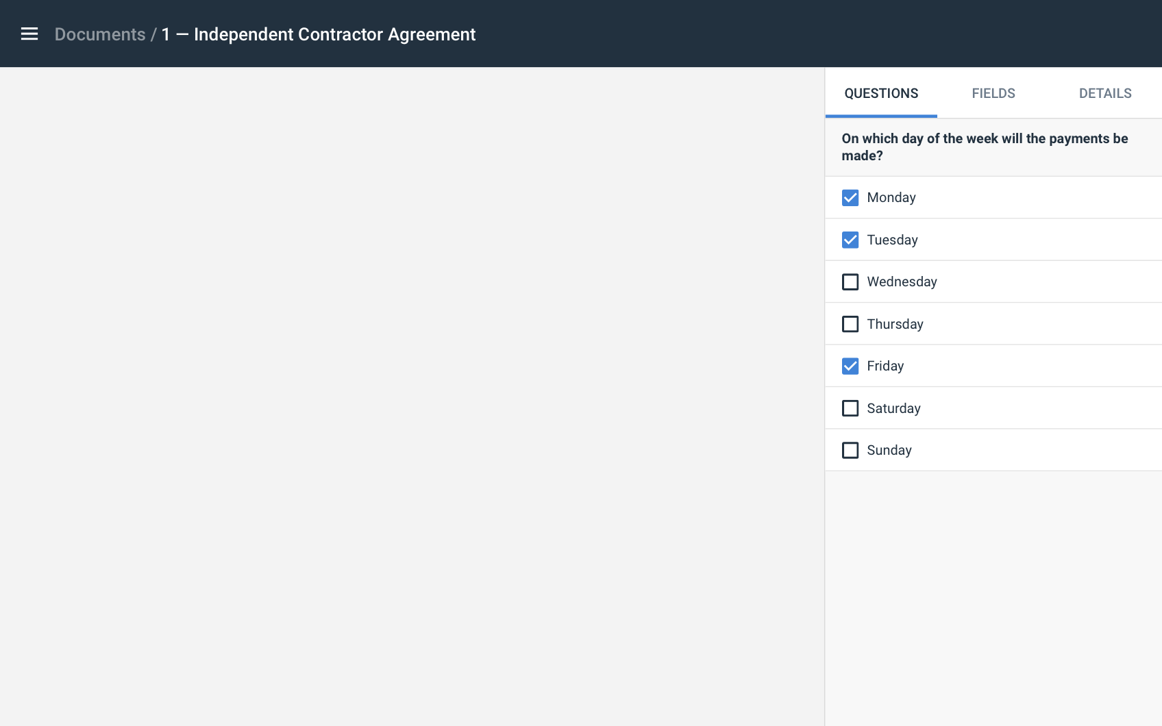The height and width of the screenshot is (726, 1162).
Task: Enable the Thursday checkbox
Action: [x=850, y=324]
